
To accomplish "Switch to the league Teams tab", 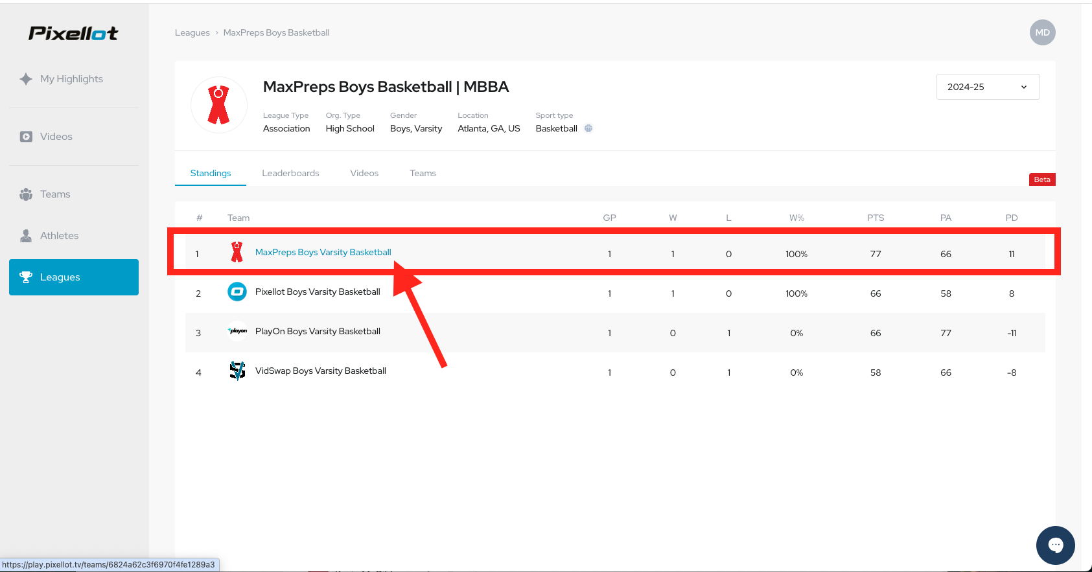I will (423, 173).
